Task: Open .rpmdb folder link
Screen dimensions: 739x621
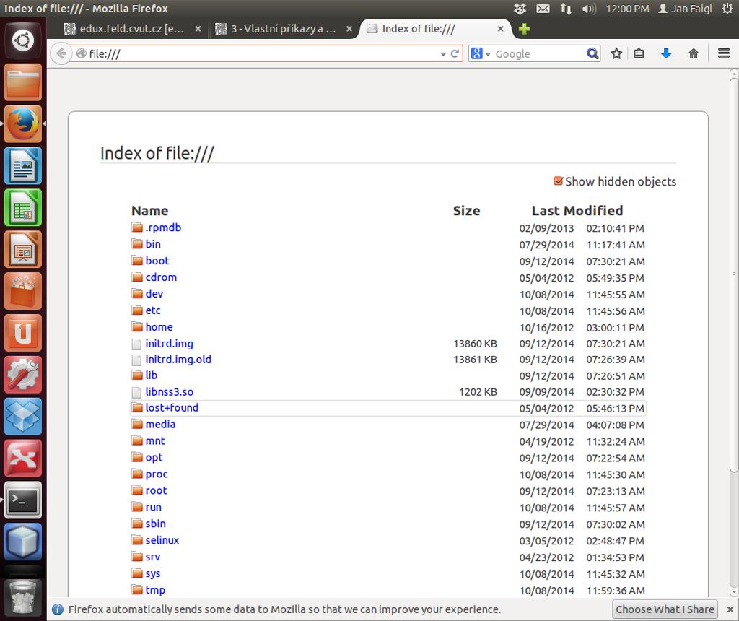Action: [x=163, y=227]
